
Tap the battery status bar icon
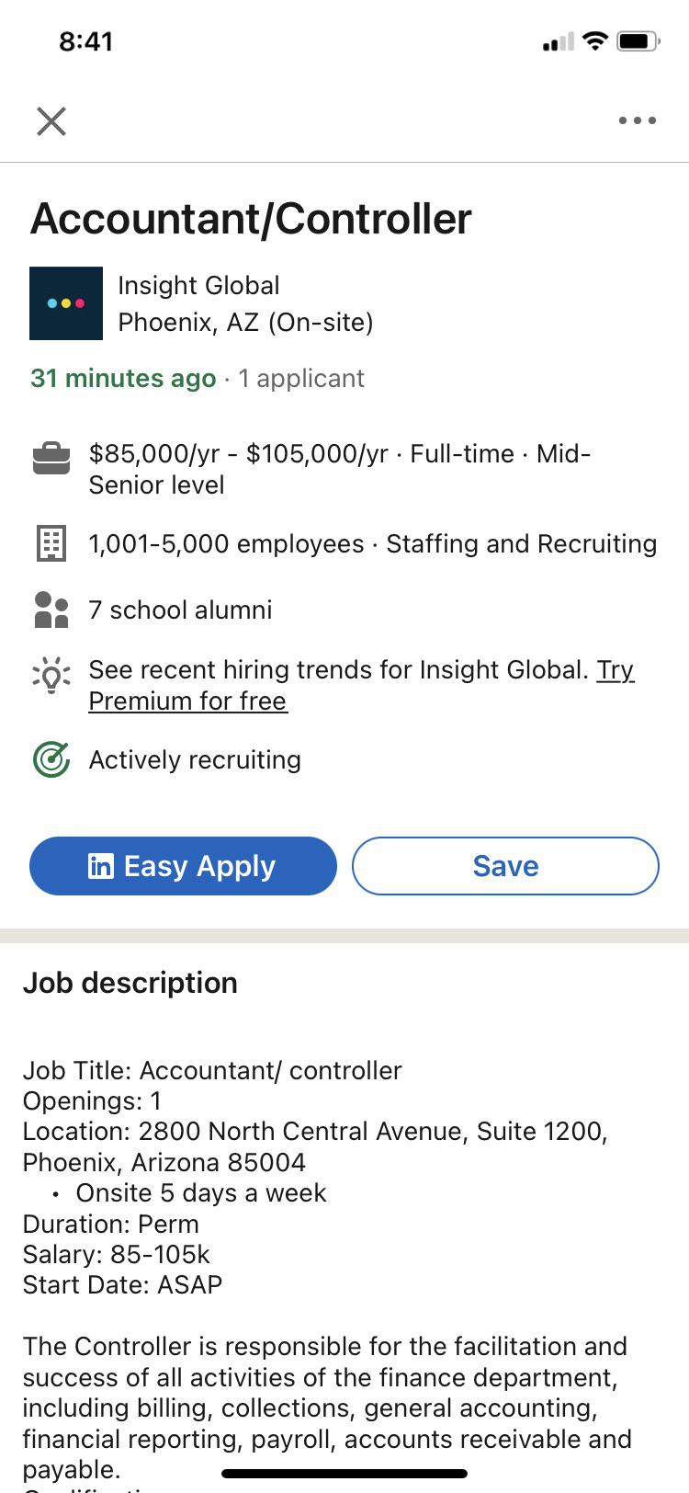point(638,40)
